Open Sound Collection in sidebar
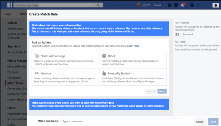 (17, 52)
